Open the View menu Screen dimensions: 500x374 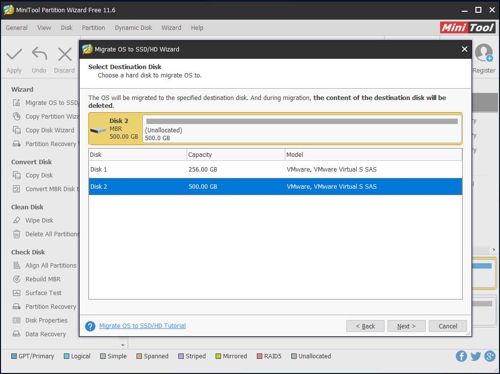pyautogui.click(x=44, y=27)
